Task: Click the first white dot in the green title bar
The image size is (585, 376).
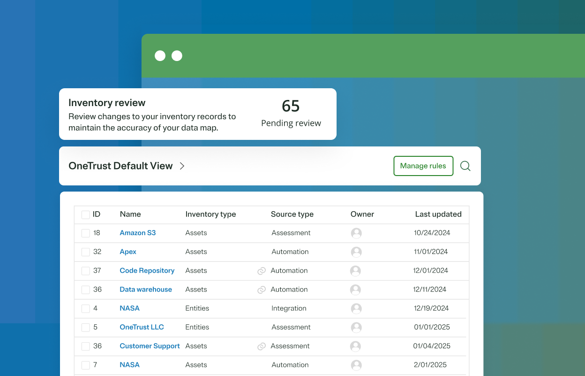Action: (x=160, y=55)
